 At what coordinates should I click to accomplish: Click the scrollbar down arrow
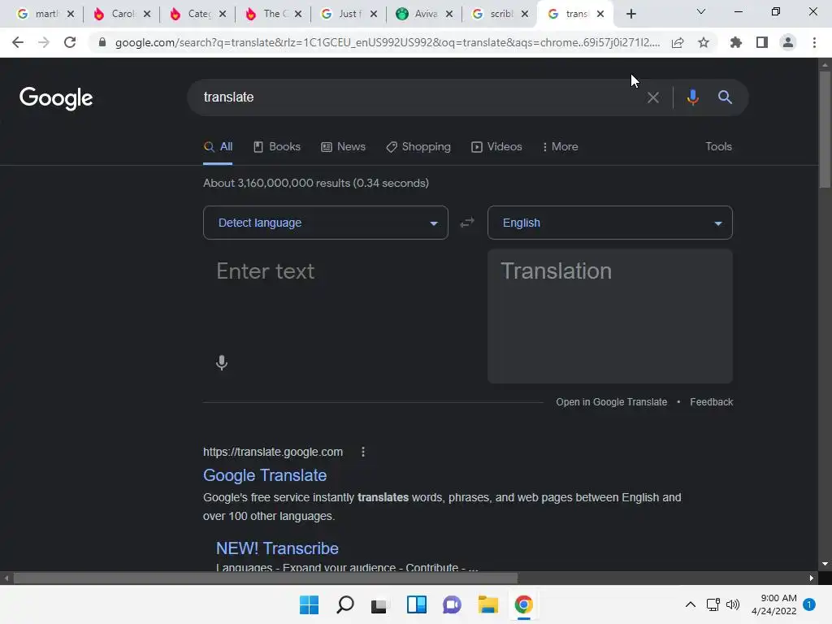(x=825, y=564)
